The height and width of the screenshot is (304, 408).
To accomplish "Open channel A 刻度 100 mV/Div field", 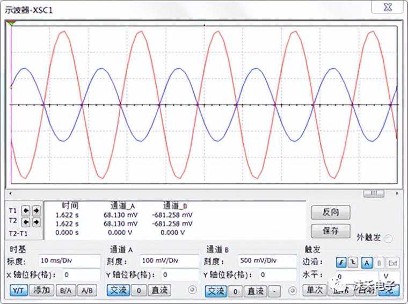I will [x=167, y=261].
